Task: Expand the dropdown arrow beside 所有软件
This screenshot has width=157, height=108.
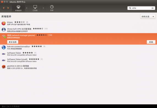Action: [x=27, y=8]
